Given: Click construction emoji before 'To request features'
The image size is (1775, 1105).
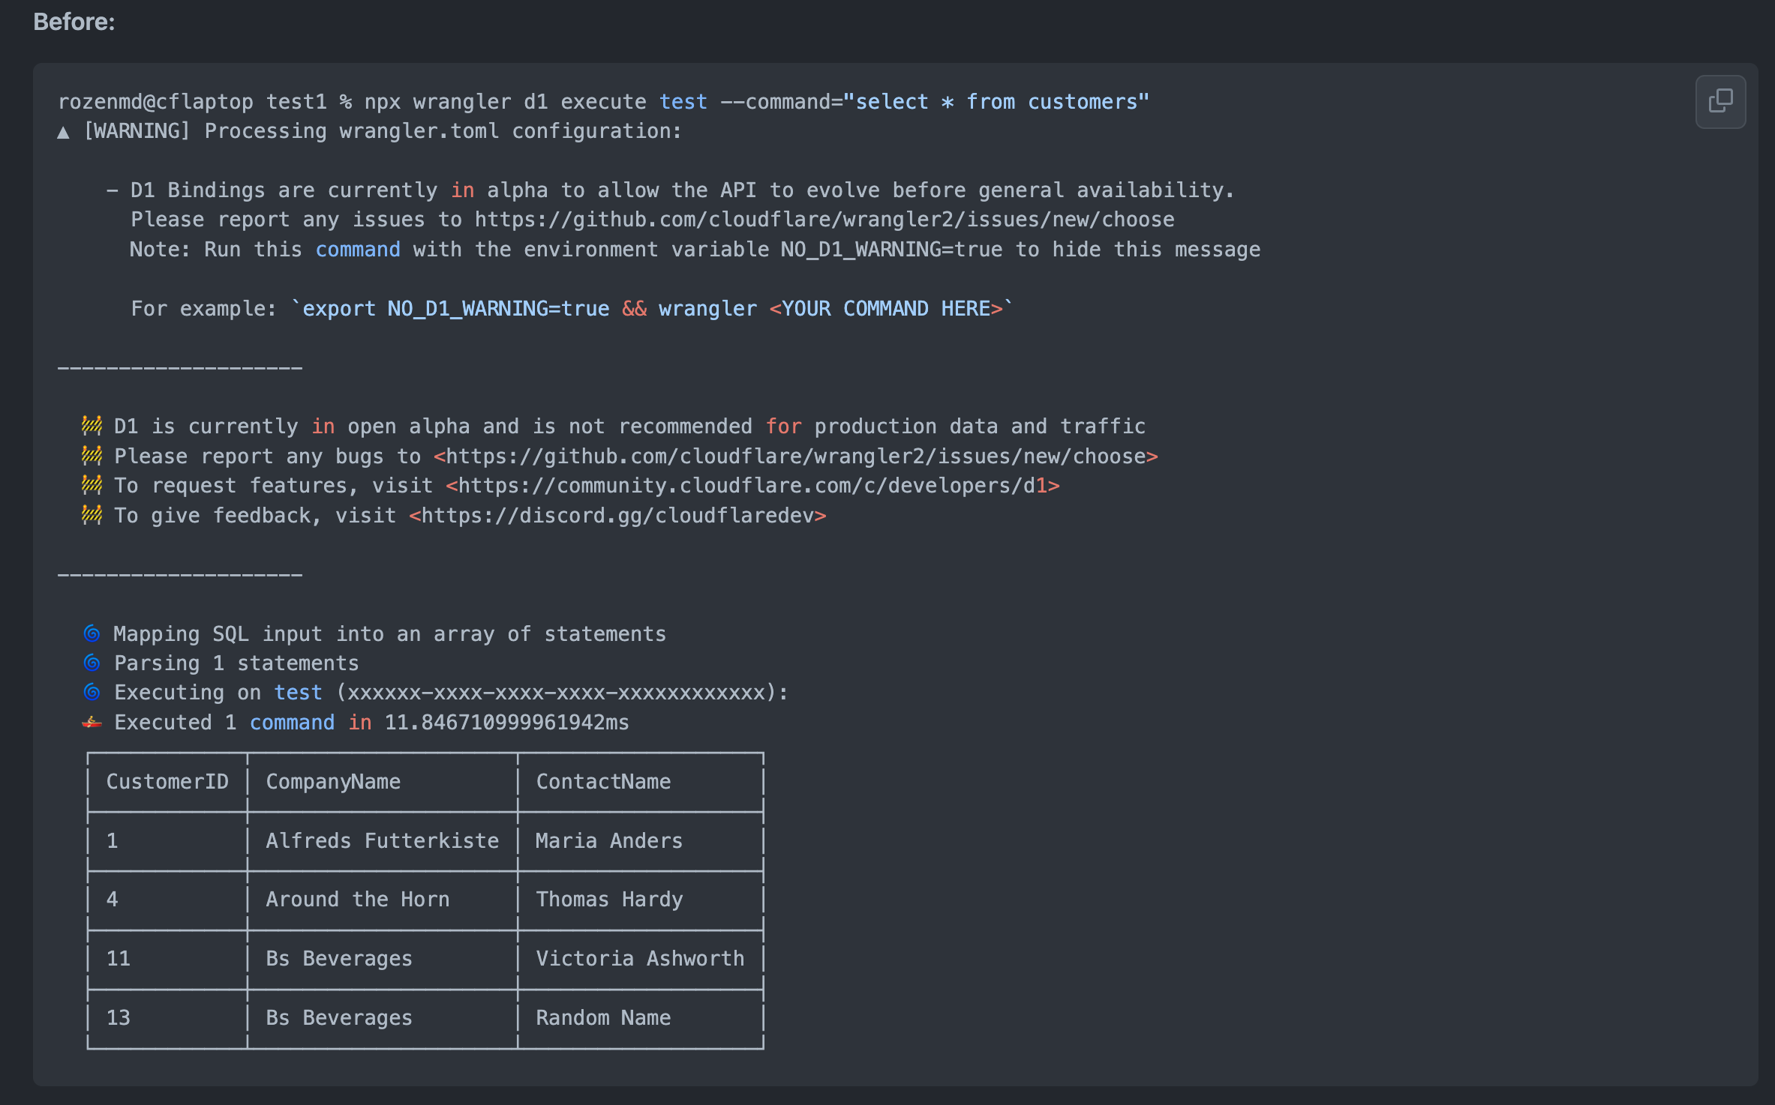Looking at the screenshot, I should [x=92, y=485].
